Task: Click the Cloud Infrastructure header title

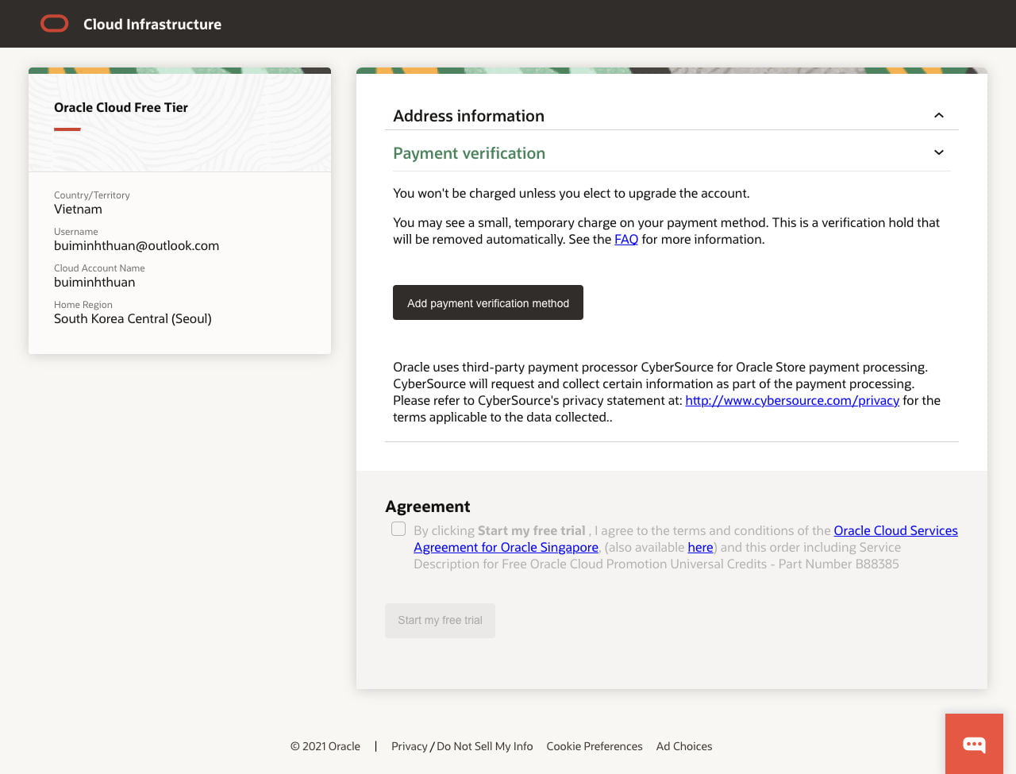Action: (152, 24)
